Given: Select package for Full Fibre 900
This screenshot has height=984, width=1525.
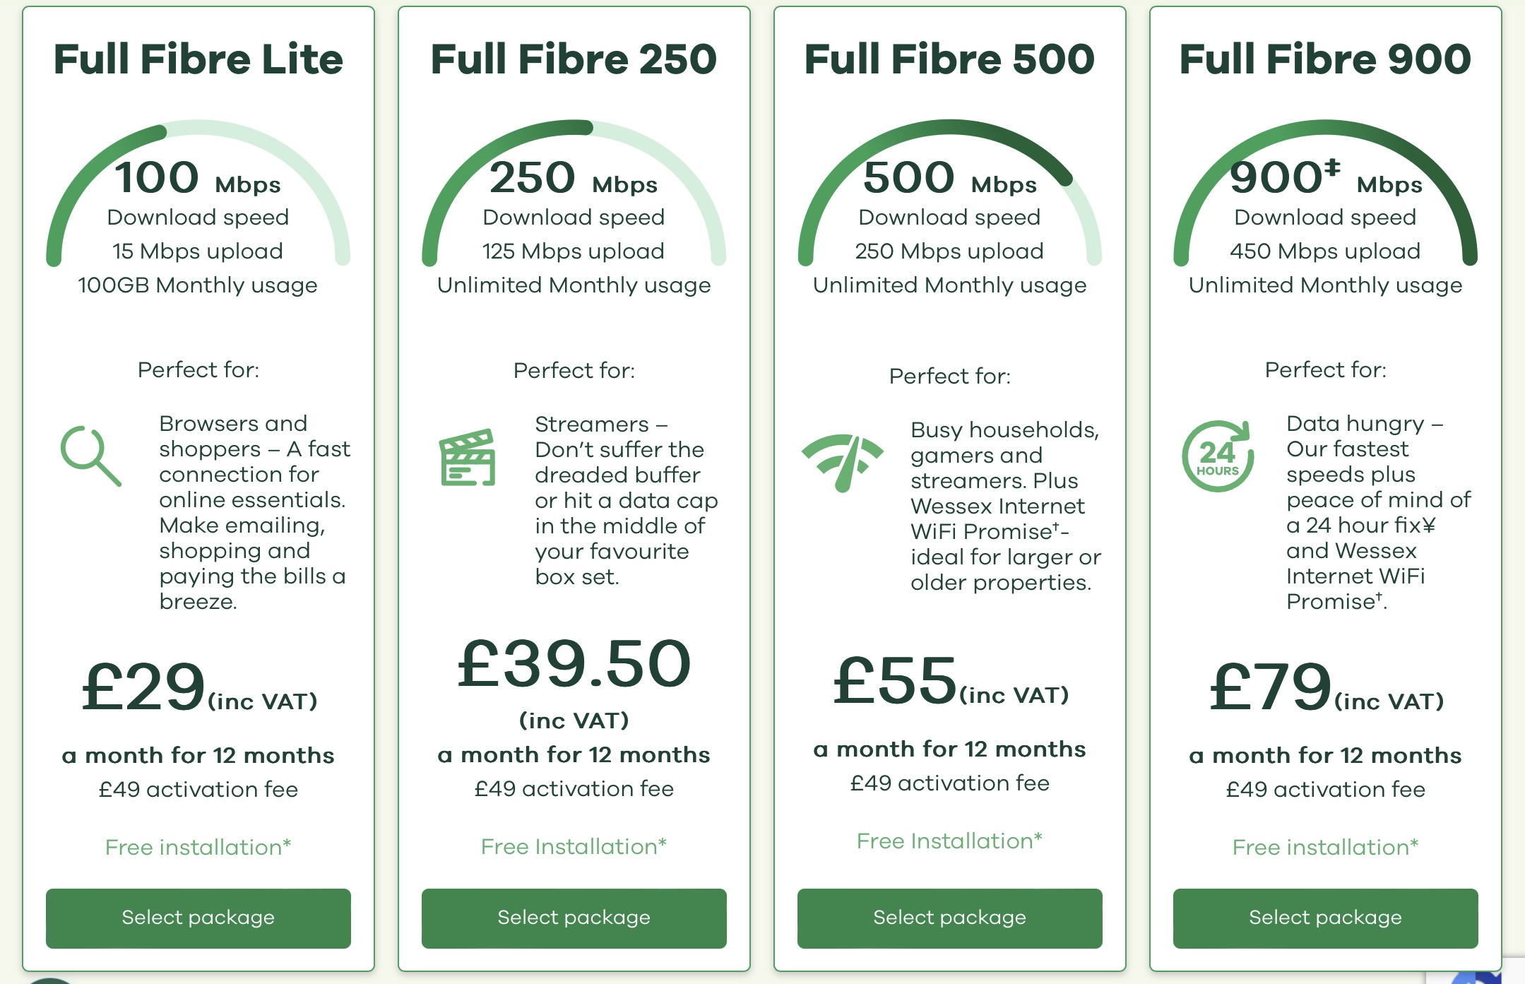Looking at the screenshot, I should 1326,918.
